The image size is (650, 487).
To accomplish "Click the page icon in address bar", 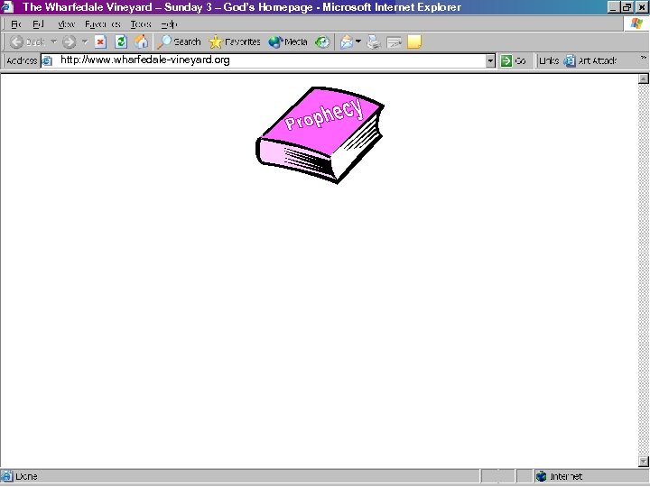I will click(47, 61).
